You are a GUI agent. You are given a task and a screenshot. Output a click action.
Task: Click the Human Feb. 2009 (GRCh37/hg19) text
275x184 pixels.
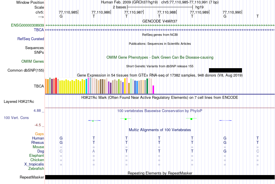(x=129, y=2)
